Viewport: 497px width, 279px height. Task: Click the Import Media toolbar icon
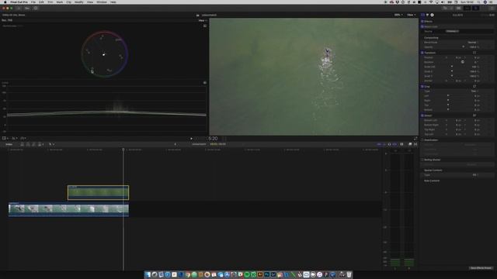point(19,9)
